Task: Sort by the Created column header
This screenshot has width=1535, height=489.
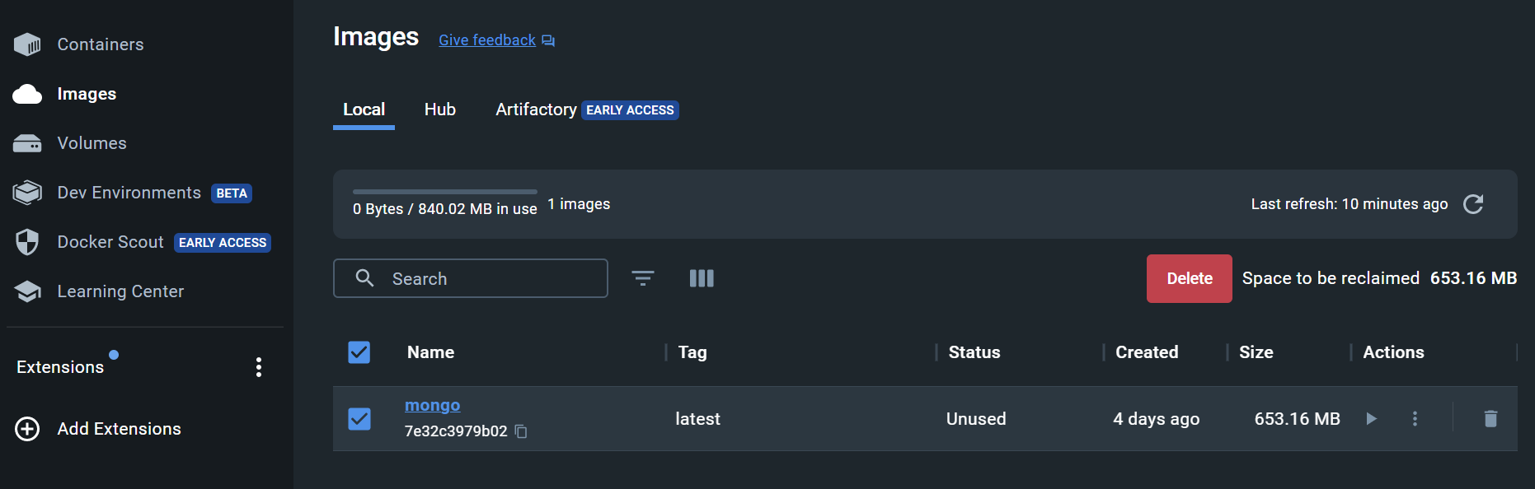Action: (x=1147, y=352)
